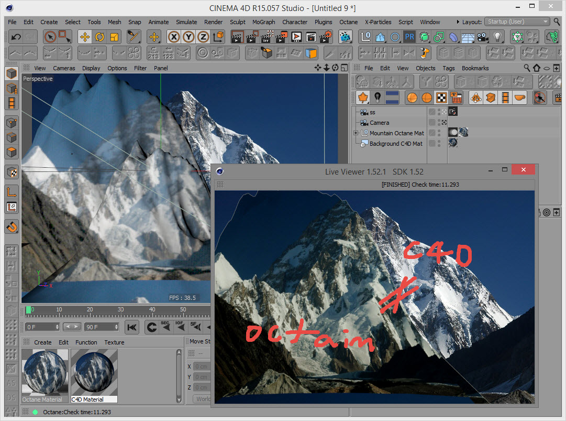
Task: Click the Octane cup icon
Action: 520,98
